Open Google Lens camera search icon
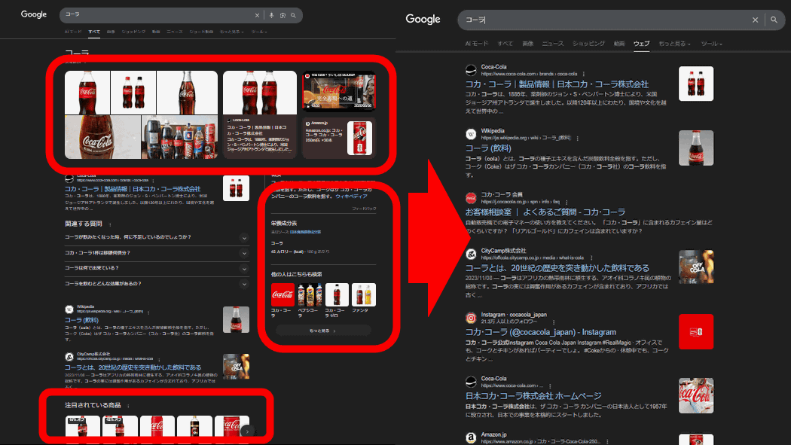Image resolution: width=791 pixels, height=445 pixels. [x=282, y=15]
